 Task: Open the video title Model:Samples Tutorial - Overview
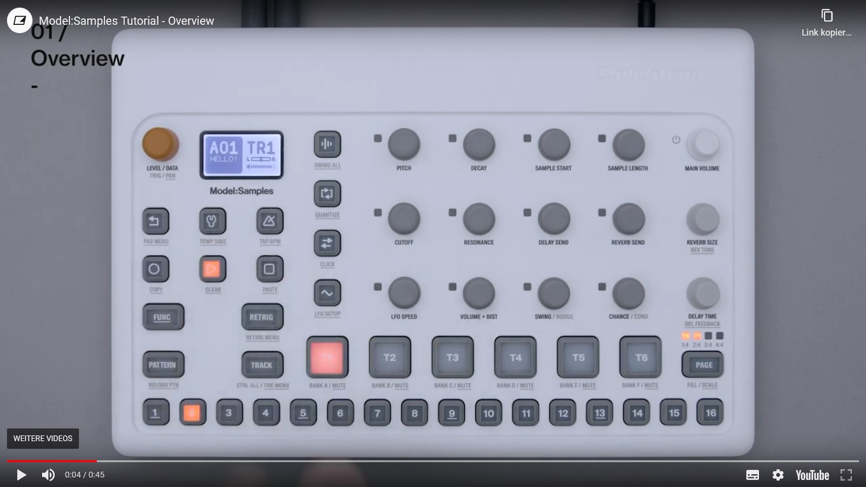point(127,21)
